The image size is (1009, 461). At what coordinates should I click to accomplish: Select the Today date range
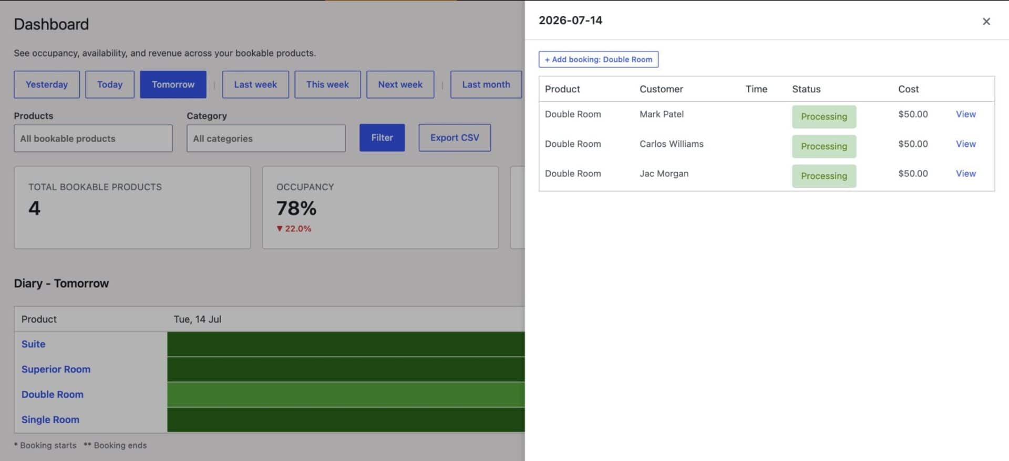point(110,84)
